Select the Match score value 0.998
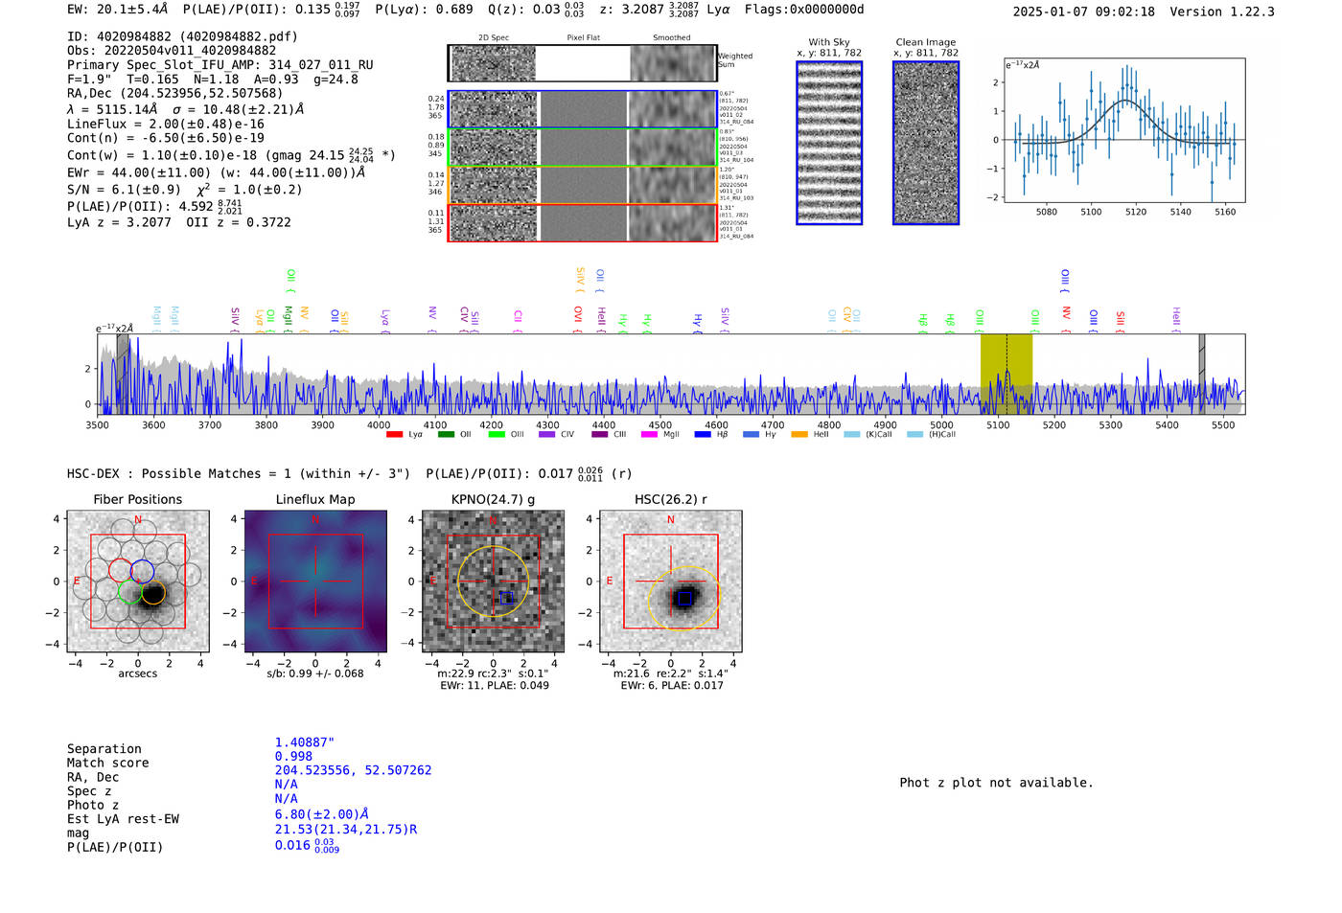Image resolution: width=1342 pixels, height=913 pixels. [x=293, y=757]
